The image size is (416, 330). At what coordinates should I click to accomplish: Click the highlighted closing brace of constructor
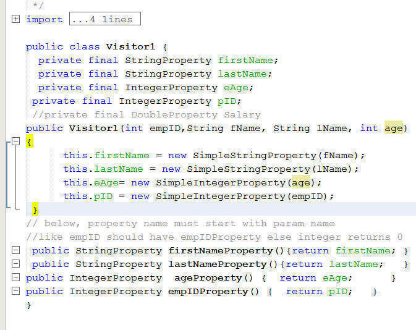[x=35, y=209]
